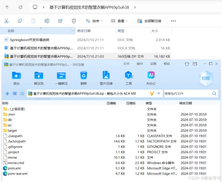Click the feedback message icon in 360压缩 title bar
The image size is (222, 182).
tap(195, 64)
